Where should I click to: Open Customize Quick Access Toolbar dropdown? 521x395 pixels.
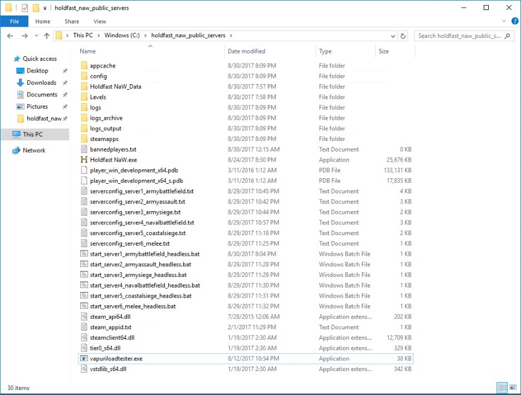click(x=45, y=8)
